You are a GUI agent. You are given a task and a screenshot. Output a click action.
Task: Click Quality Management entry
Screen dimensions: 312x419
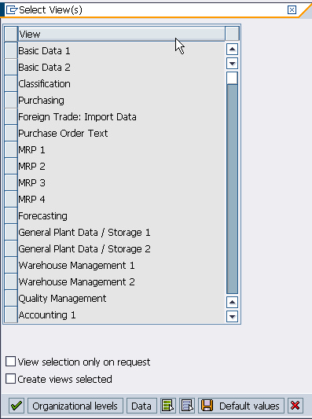(62, 298)
